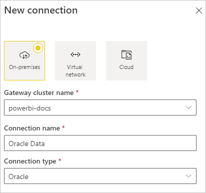This screenshot has height=193, width=206.
Task: Select the On-premises label text
Action: pyautogui.click(x=24, y=67)
